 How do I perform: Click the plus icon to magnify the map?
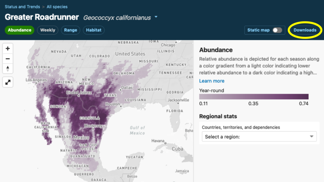click(x=7, y=48)
